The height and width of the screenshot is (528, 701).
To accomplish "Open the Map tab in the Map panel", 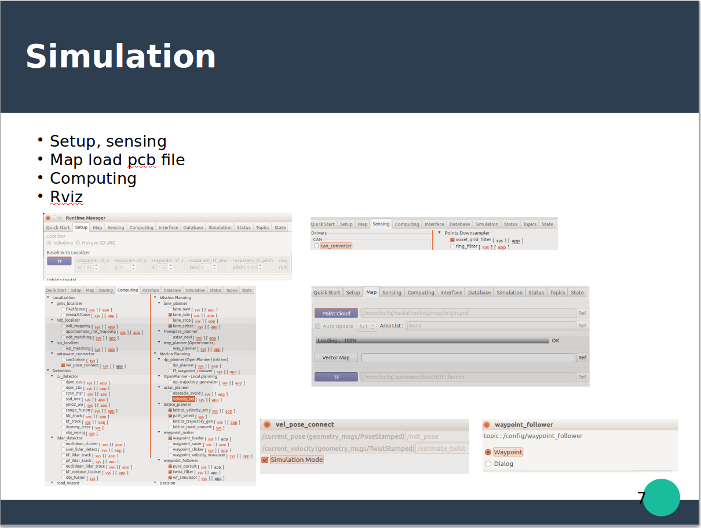I will (371, 292).
